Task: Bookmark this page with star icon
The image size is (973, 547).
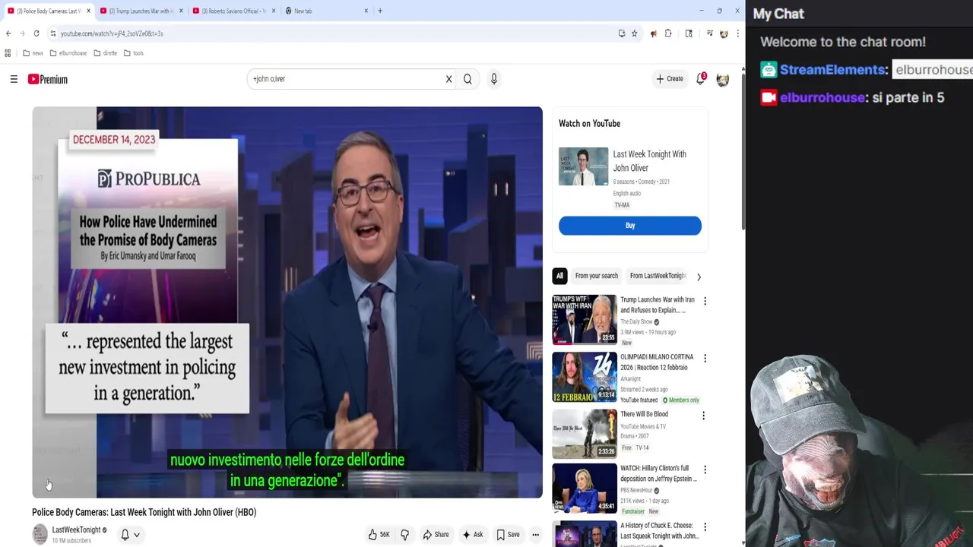Action: tap(634, 33)
